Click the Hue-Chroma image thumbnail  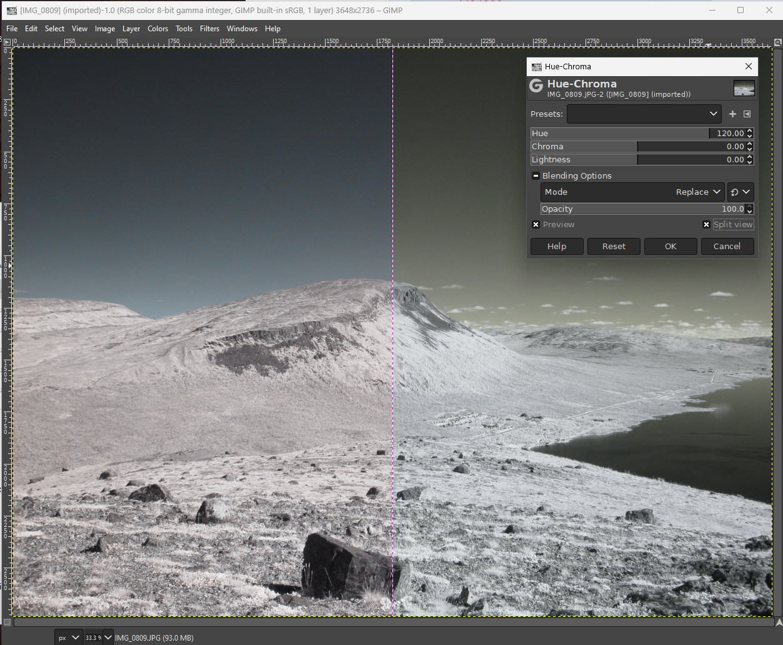click(744, 88)
